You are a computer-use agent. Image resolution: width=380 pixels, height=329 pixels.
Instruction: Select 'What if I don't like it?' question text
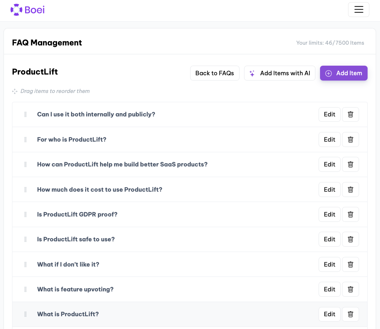(68, 264)
